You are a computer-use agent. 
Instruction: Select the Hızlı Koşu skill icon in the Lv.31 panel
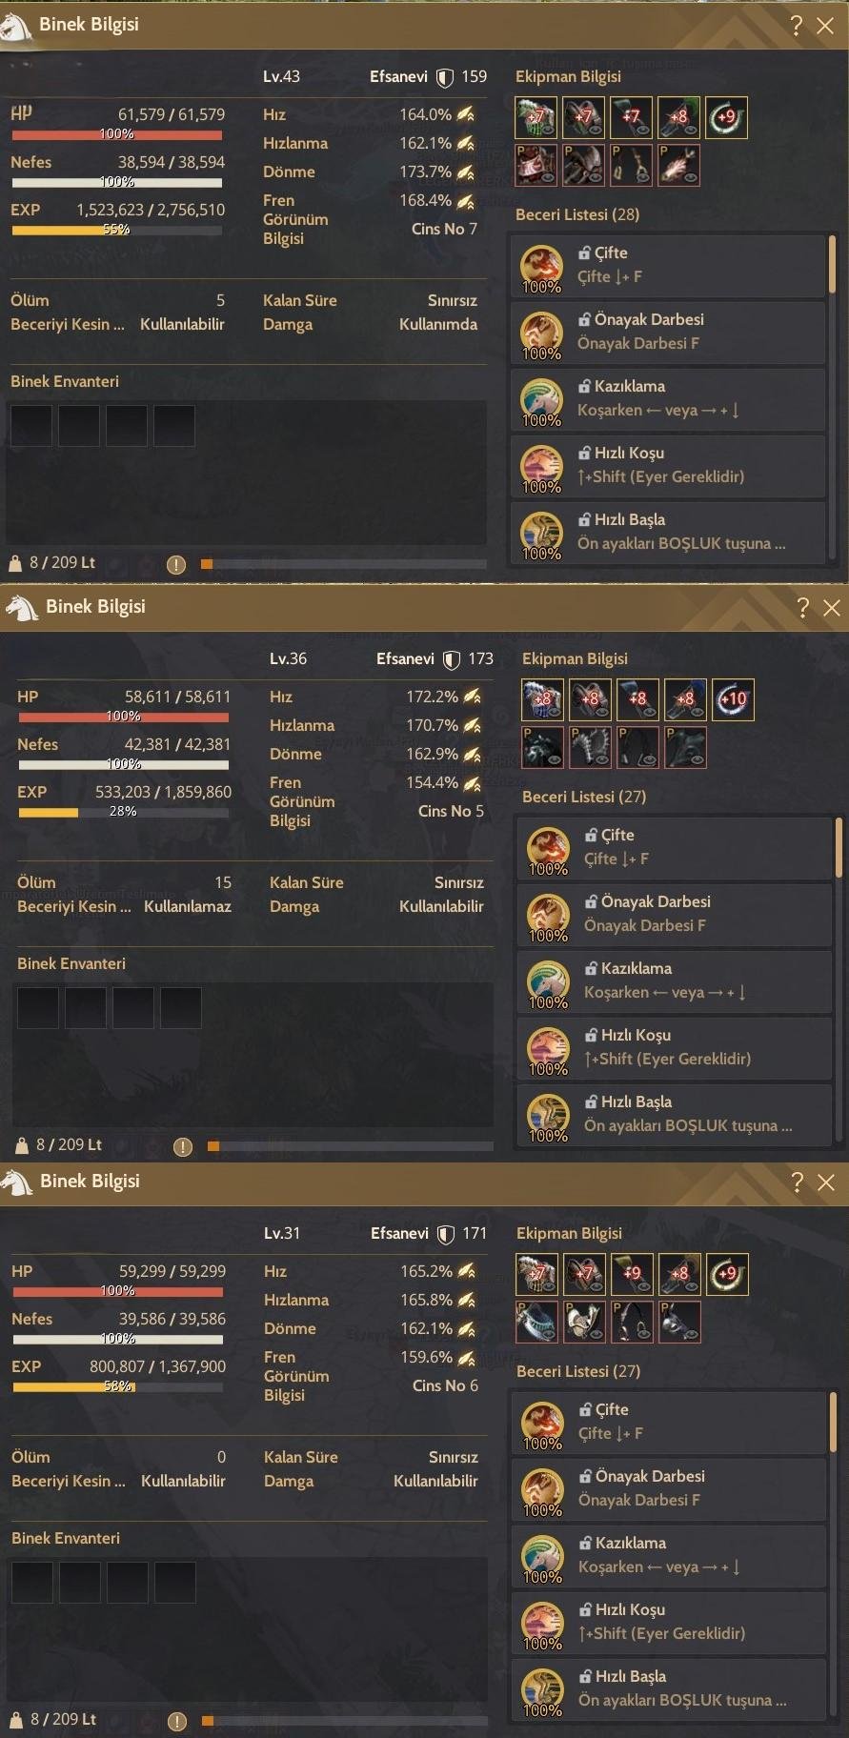[542, 1623]
